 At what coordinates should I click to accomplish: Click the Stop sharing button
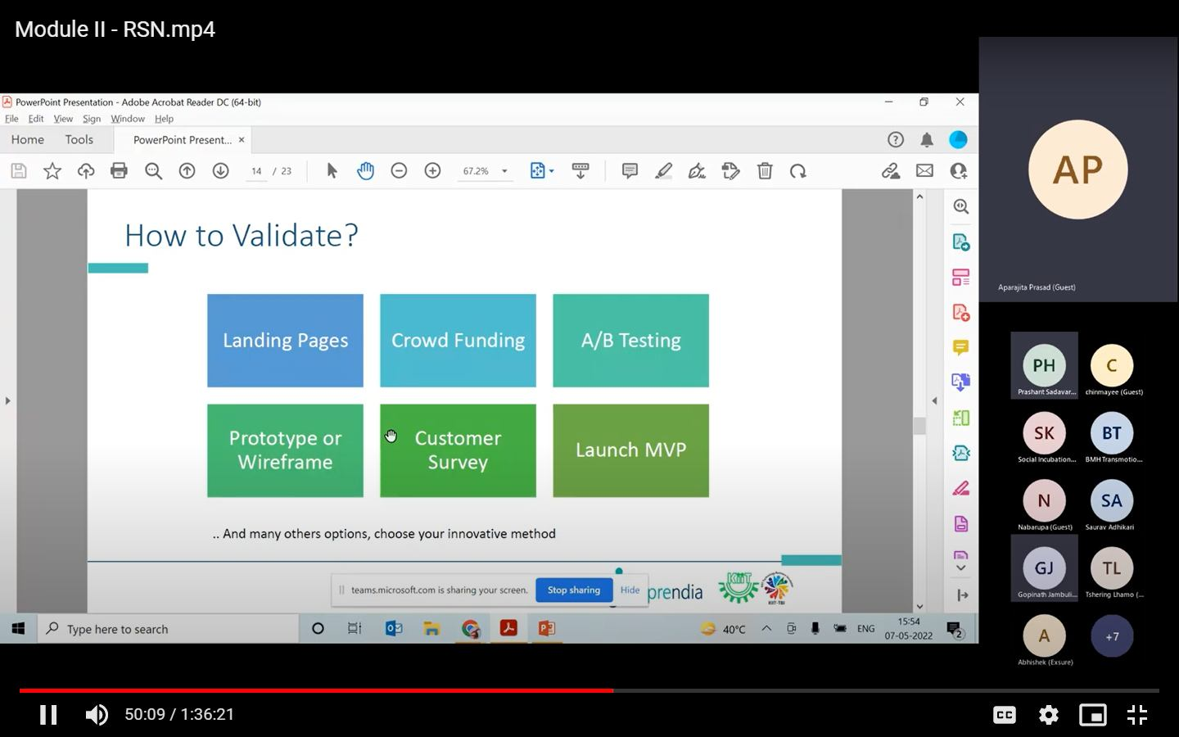(x=574, y=590)
